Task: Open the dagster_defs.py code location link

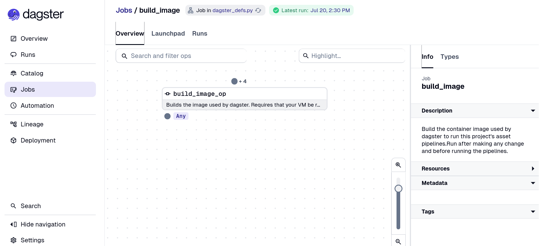Action: click(232, 10)
